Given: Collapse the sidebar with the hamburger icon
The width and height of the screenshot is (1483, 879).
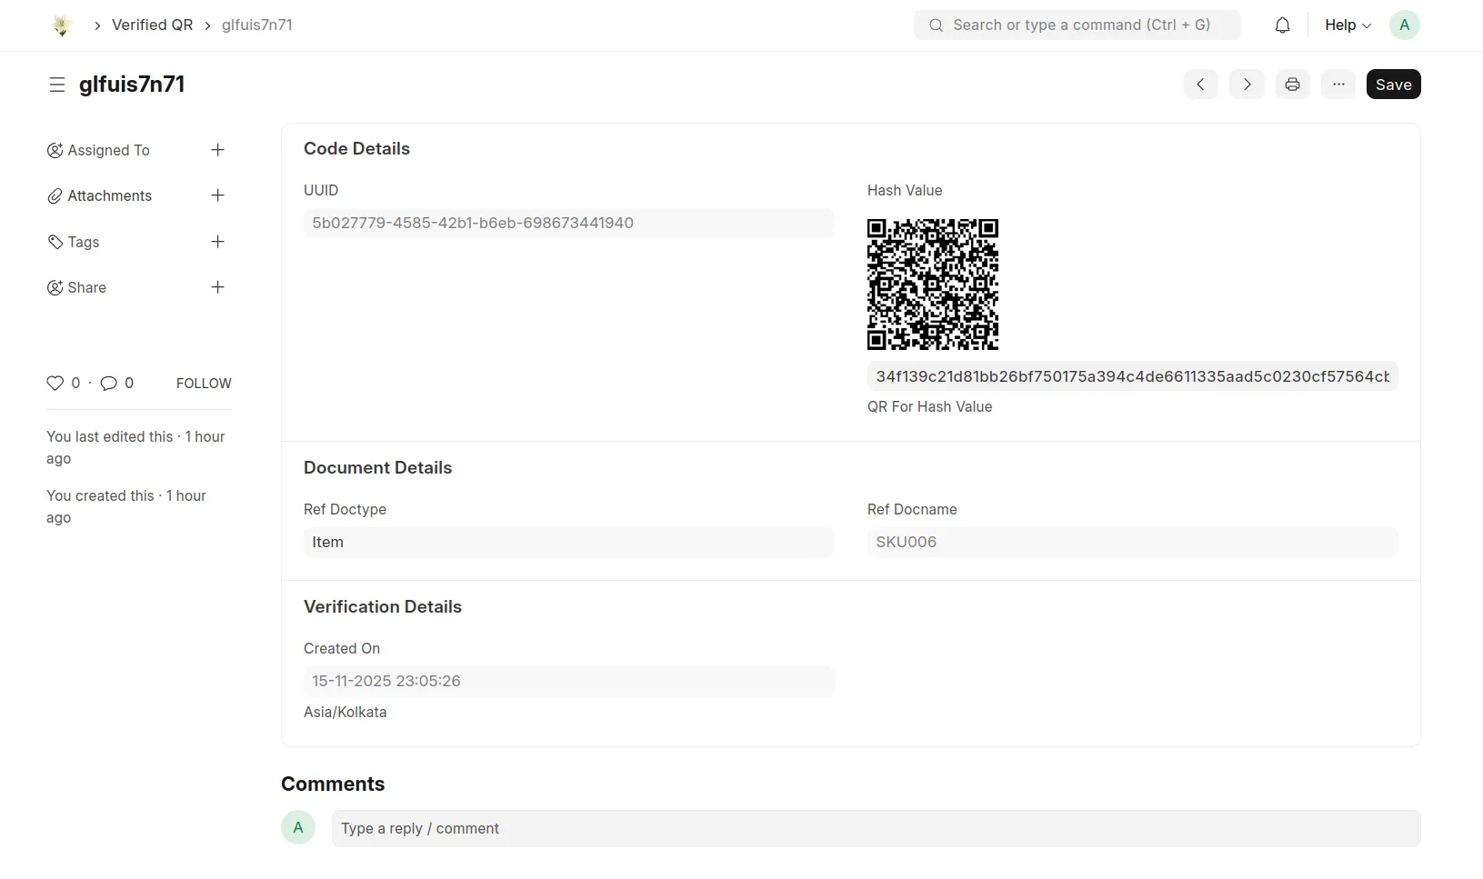Looking at the screenshot, I should (x=57, y=84).
